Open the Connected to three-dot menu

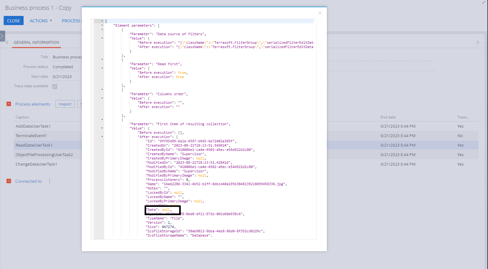point(50,181)
